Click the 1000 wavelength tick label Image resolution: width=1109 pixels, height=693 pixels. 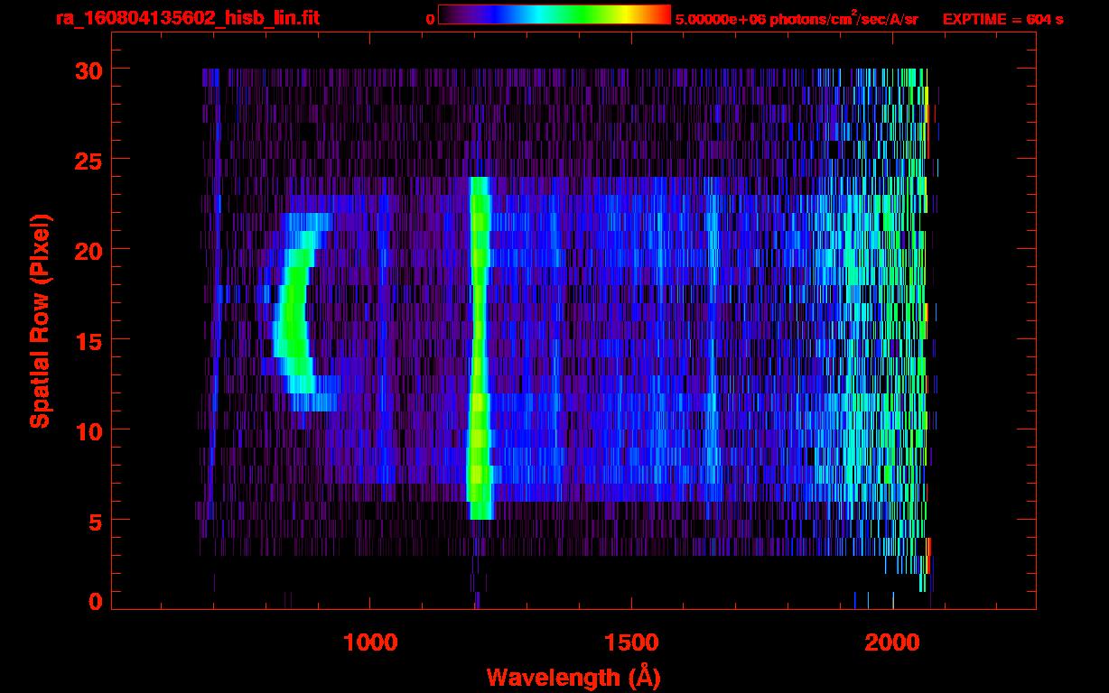click(x=370, y=642)
